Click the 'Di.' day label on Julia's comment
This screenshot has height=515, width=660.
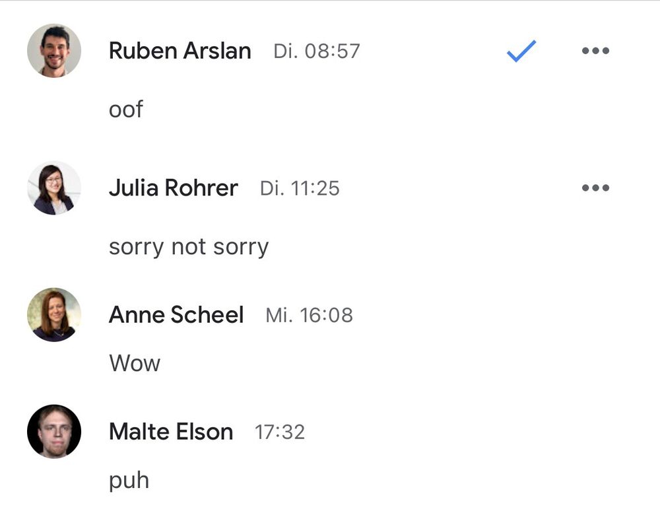pyautogui.click(x=271, y=188)
